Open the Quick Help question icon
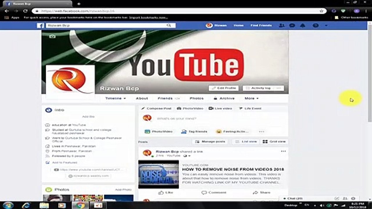This screenshot has width=372, height=209. (x=315, y=26)
